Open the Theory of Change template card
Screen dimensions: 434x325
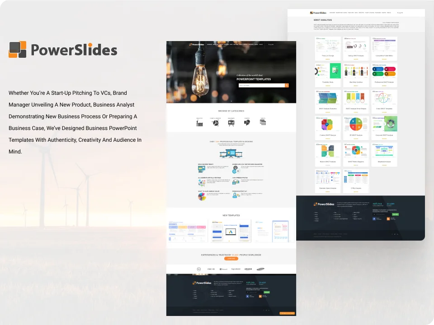(x=328, y=49)
